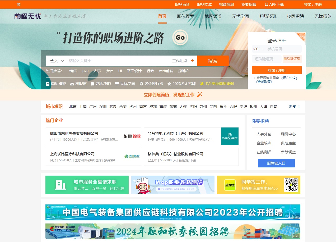The width and height of the screenshot is (336, 242).
Task: Click the 简历模板 document icon
Action: pyautogui.click(x=48, y=84)
